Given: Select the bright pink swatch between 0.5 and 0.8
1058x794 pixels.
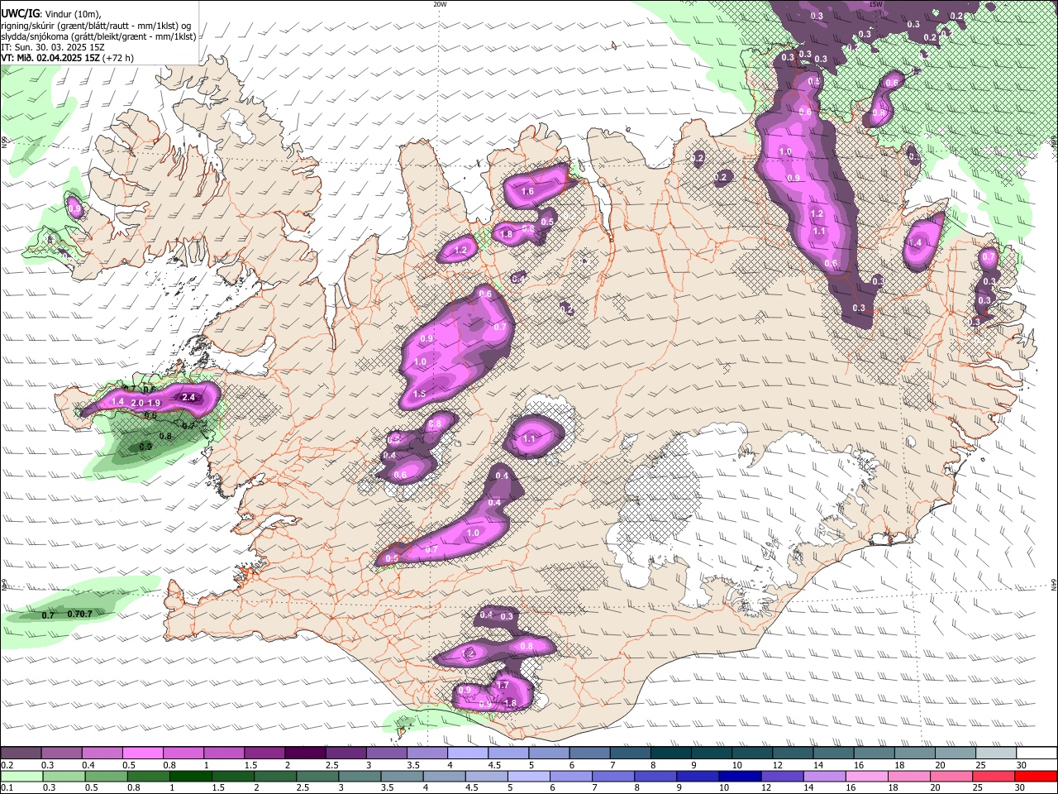Looking at the screenshot, I should [x=142, y=753].
